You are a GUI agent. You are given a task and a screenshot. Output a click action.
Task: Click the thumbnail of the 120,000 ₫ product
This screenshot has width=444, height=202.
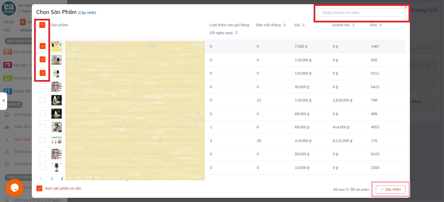click(57, 73)
